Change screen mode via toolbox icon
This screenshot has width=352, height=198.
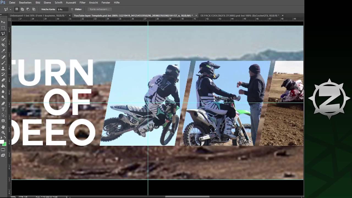(3, 156)
